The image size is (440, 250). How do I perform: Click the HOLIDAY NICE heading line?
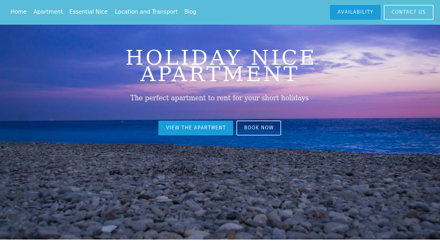pyautogui.click(x=220, y=57)
